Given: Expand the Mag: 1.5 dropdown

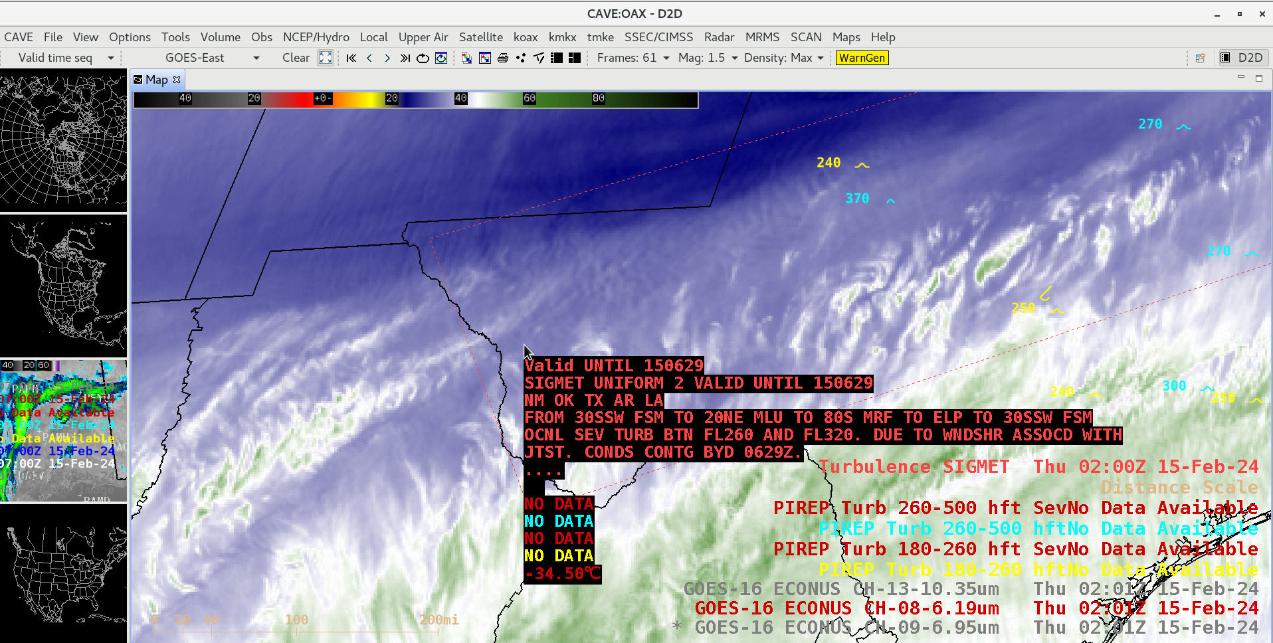Looking at the screenshot, I should [708, 58].
